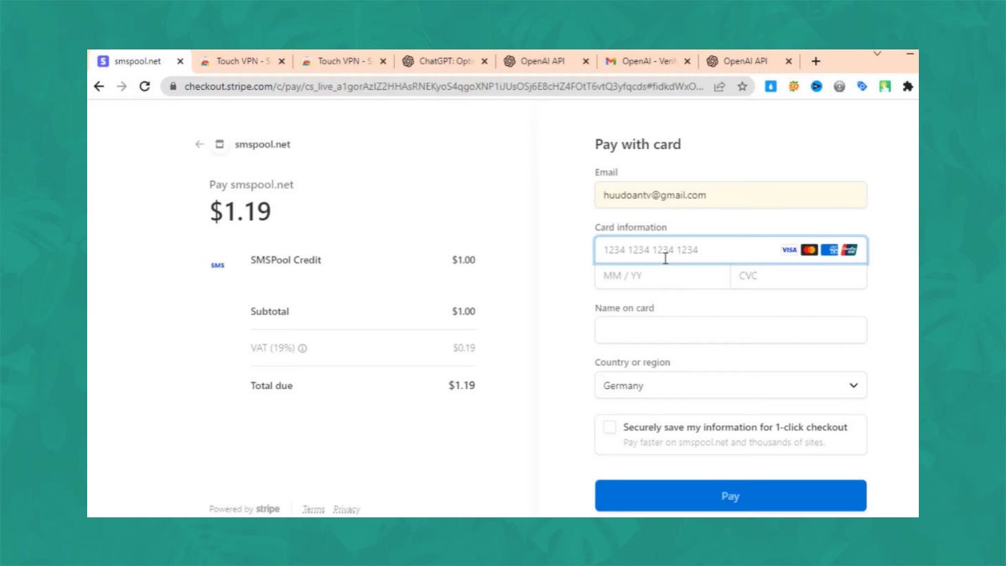Bookmark this page with the star icon

(x=742, y=86)
